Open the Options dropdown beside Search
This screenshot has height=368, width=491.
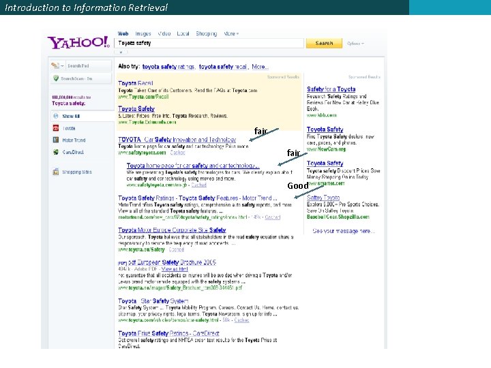tap(355, 44)
